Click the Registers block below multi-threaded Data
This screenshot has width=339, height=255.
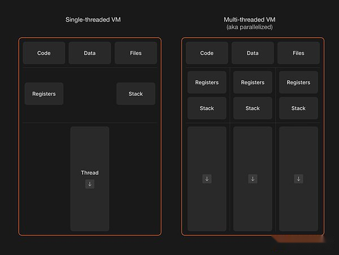(253, 82)
